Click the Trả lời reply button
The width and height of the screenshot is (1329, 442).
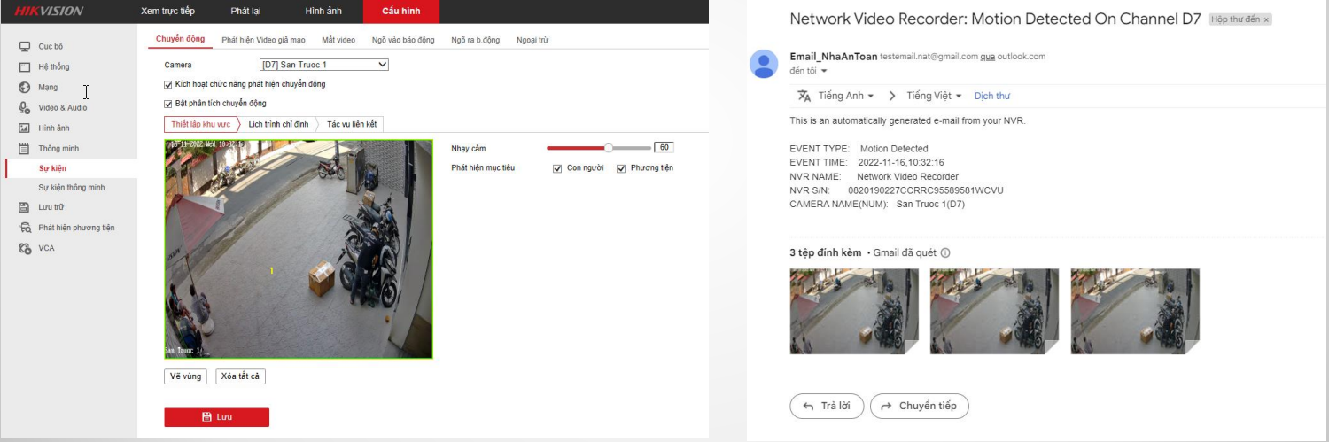point(827,406)
